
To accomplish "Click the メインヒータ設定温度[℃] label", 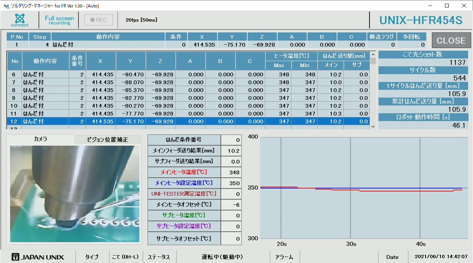I will pos(184,183).
